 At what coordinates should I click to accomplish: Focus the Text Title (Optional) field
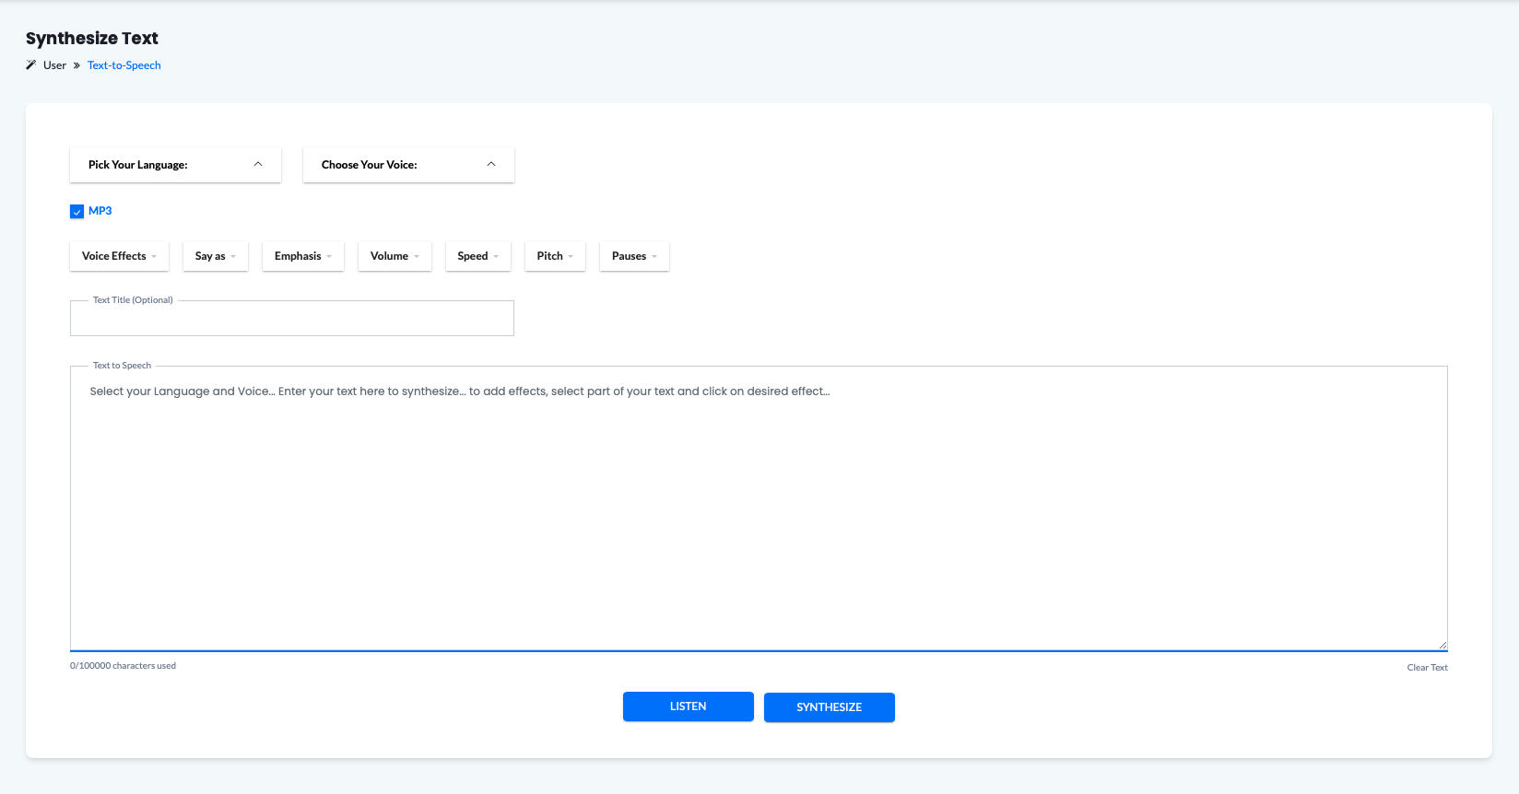point(292,320)
